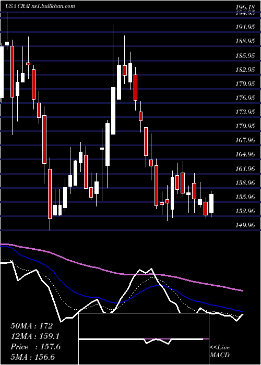The height and width of the screenshot is (365, 261).
Task: Click the 196.18 price label
Action: point(245,8)
